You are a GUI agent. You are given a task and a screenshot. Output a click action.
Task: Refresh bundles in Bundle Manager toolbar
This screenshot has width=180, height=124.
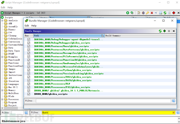(160, 31)
